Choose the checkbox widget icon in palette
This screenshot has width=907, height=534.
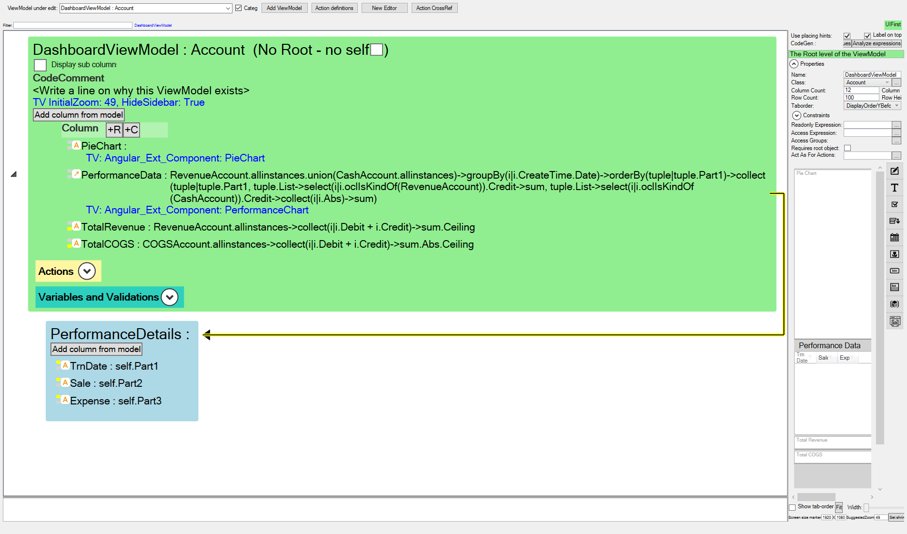tap(895, 204)
